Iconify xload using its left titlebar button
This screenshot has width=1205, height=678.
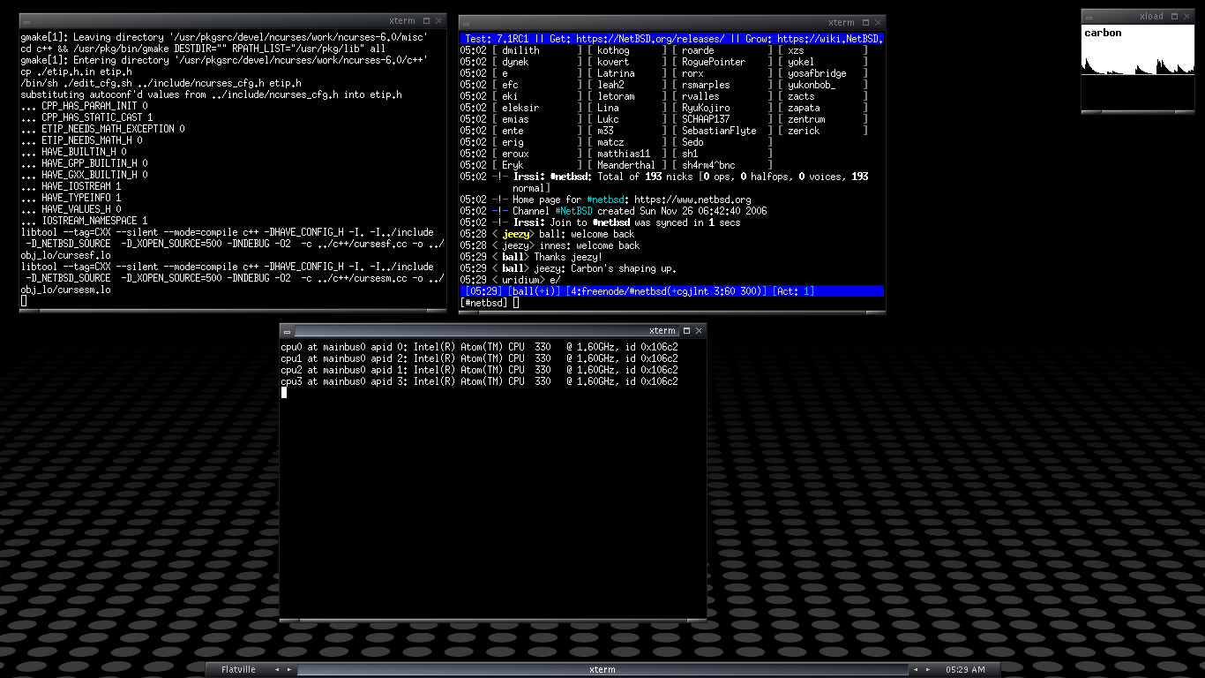click(x=1089, y=16)
